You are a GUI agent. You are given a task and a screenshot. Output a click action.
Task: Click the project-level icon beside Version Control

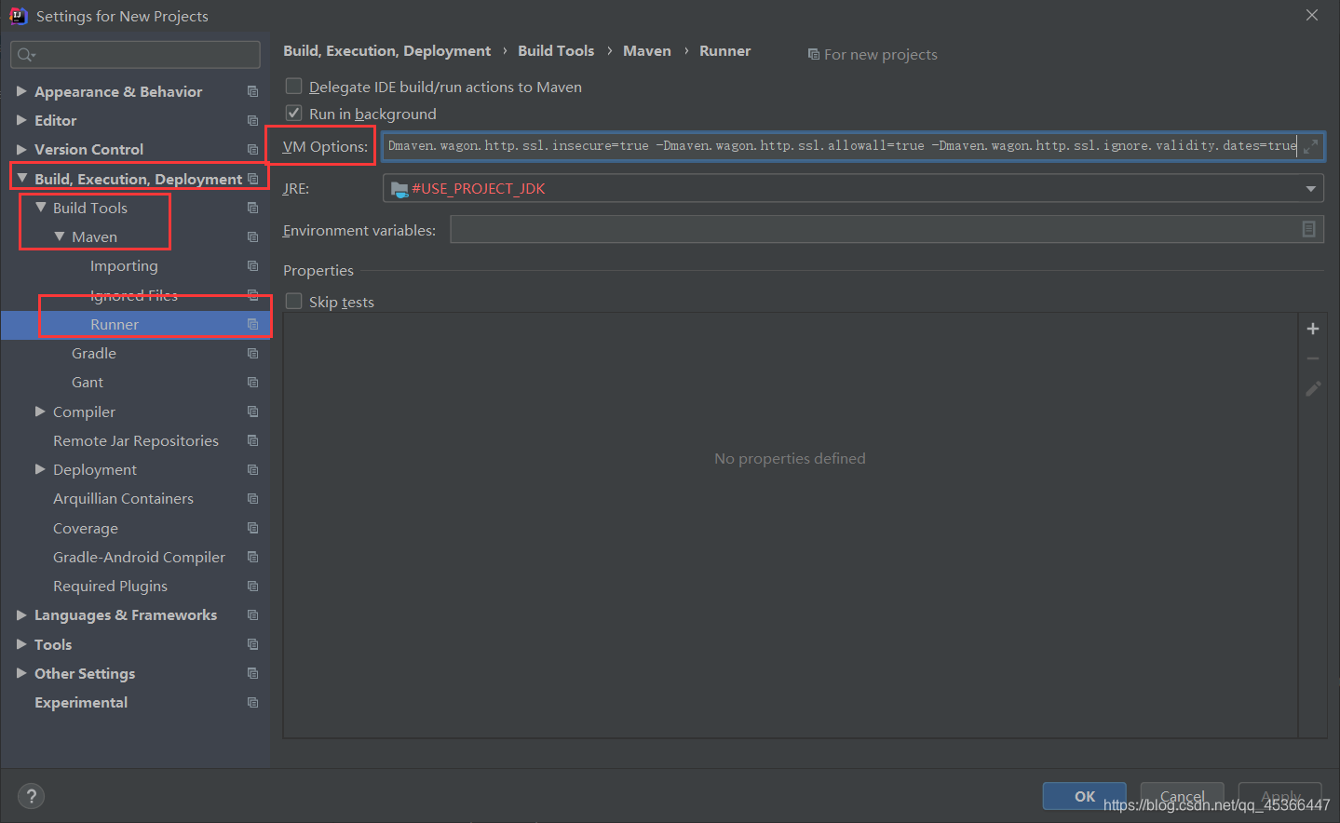[x=252, y=149]
